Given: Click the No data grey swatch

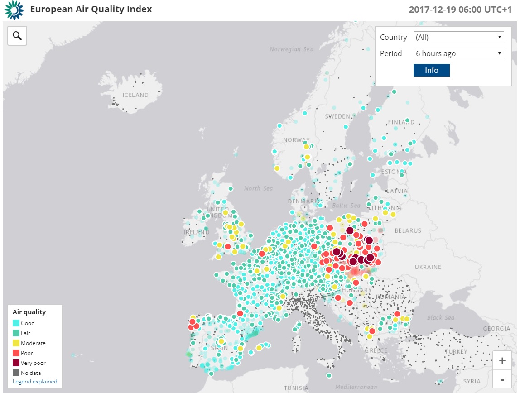Looking at the screenshot, I should pyautogui.click(x=16, y=373).
